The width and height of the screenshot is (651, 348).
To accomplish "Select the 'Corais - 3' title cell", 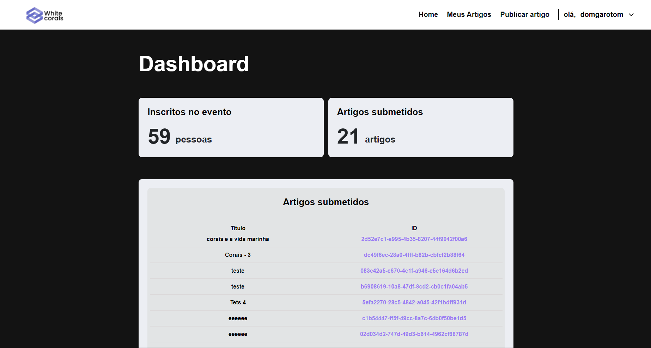I will point(238,255).
